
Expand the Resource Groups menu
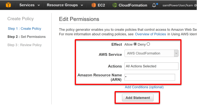[x=65, y=5]
